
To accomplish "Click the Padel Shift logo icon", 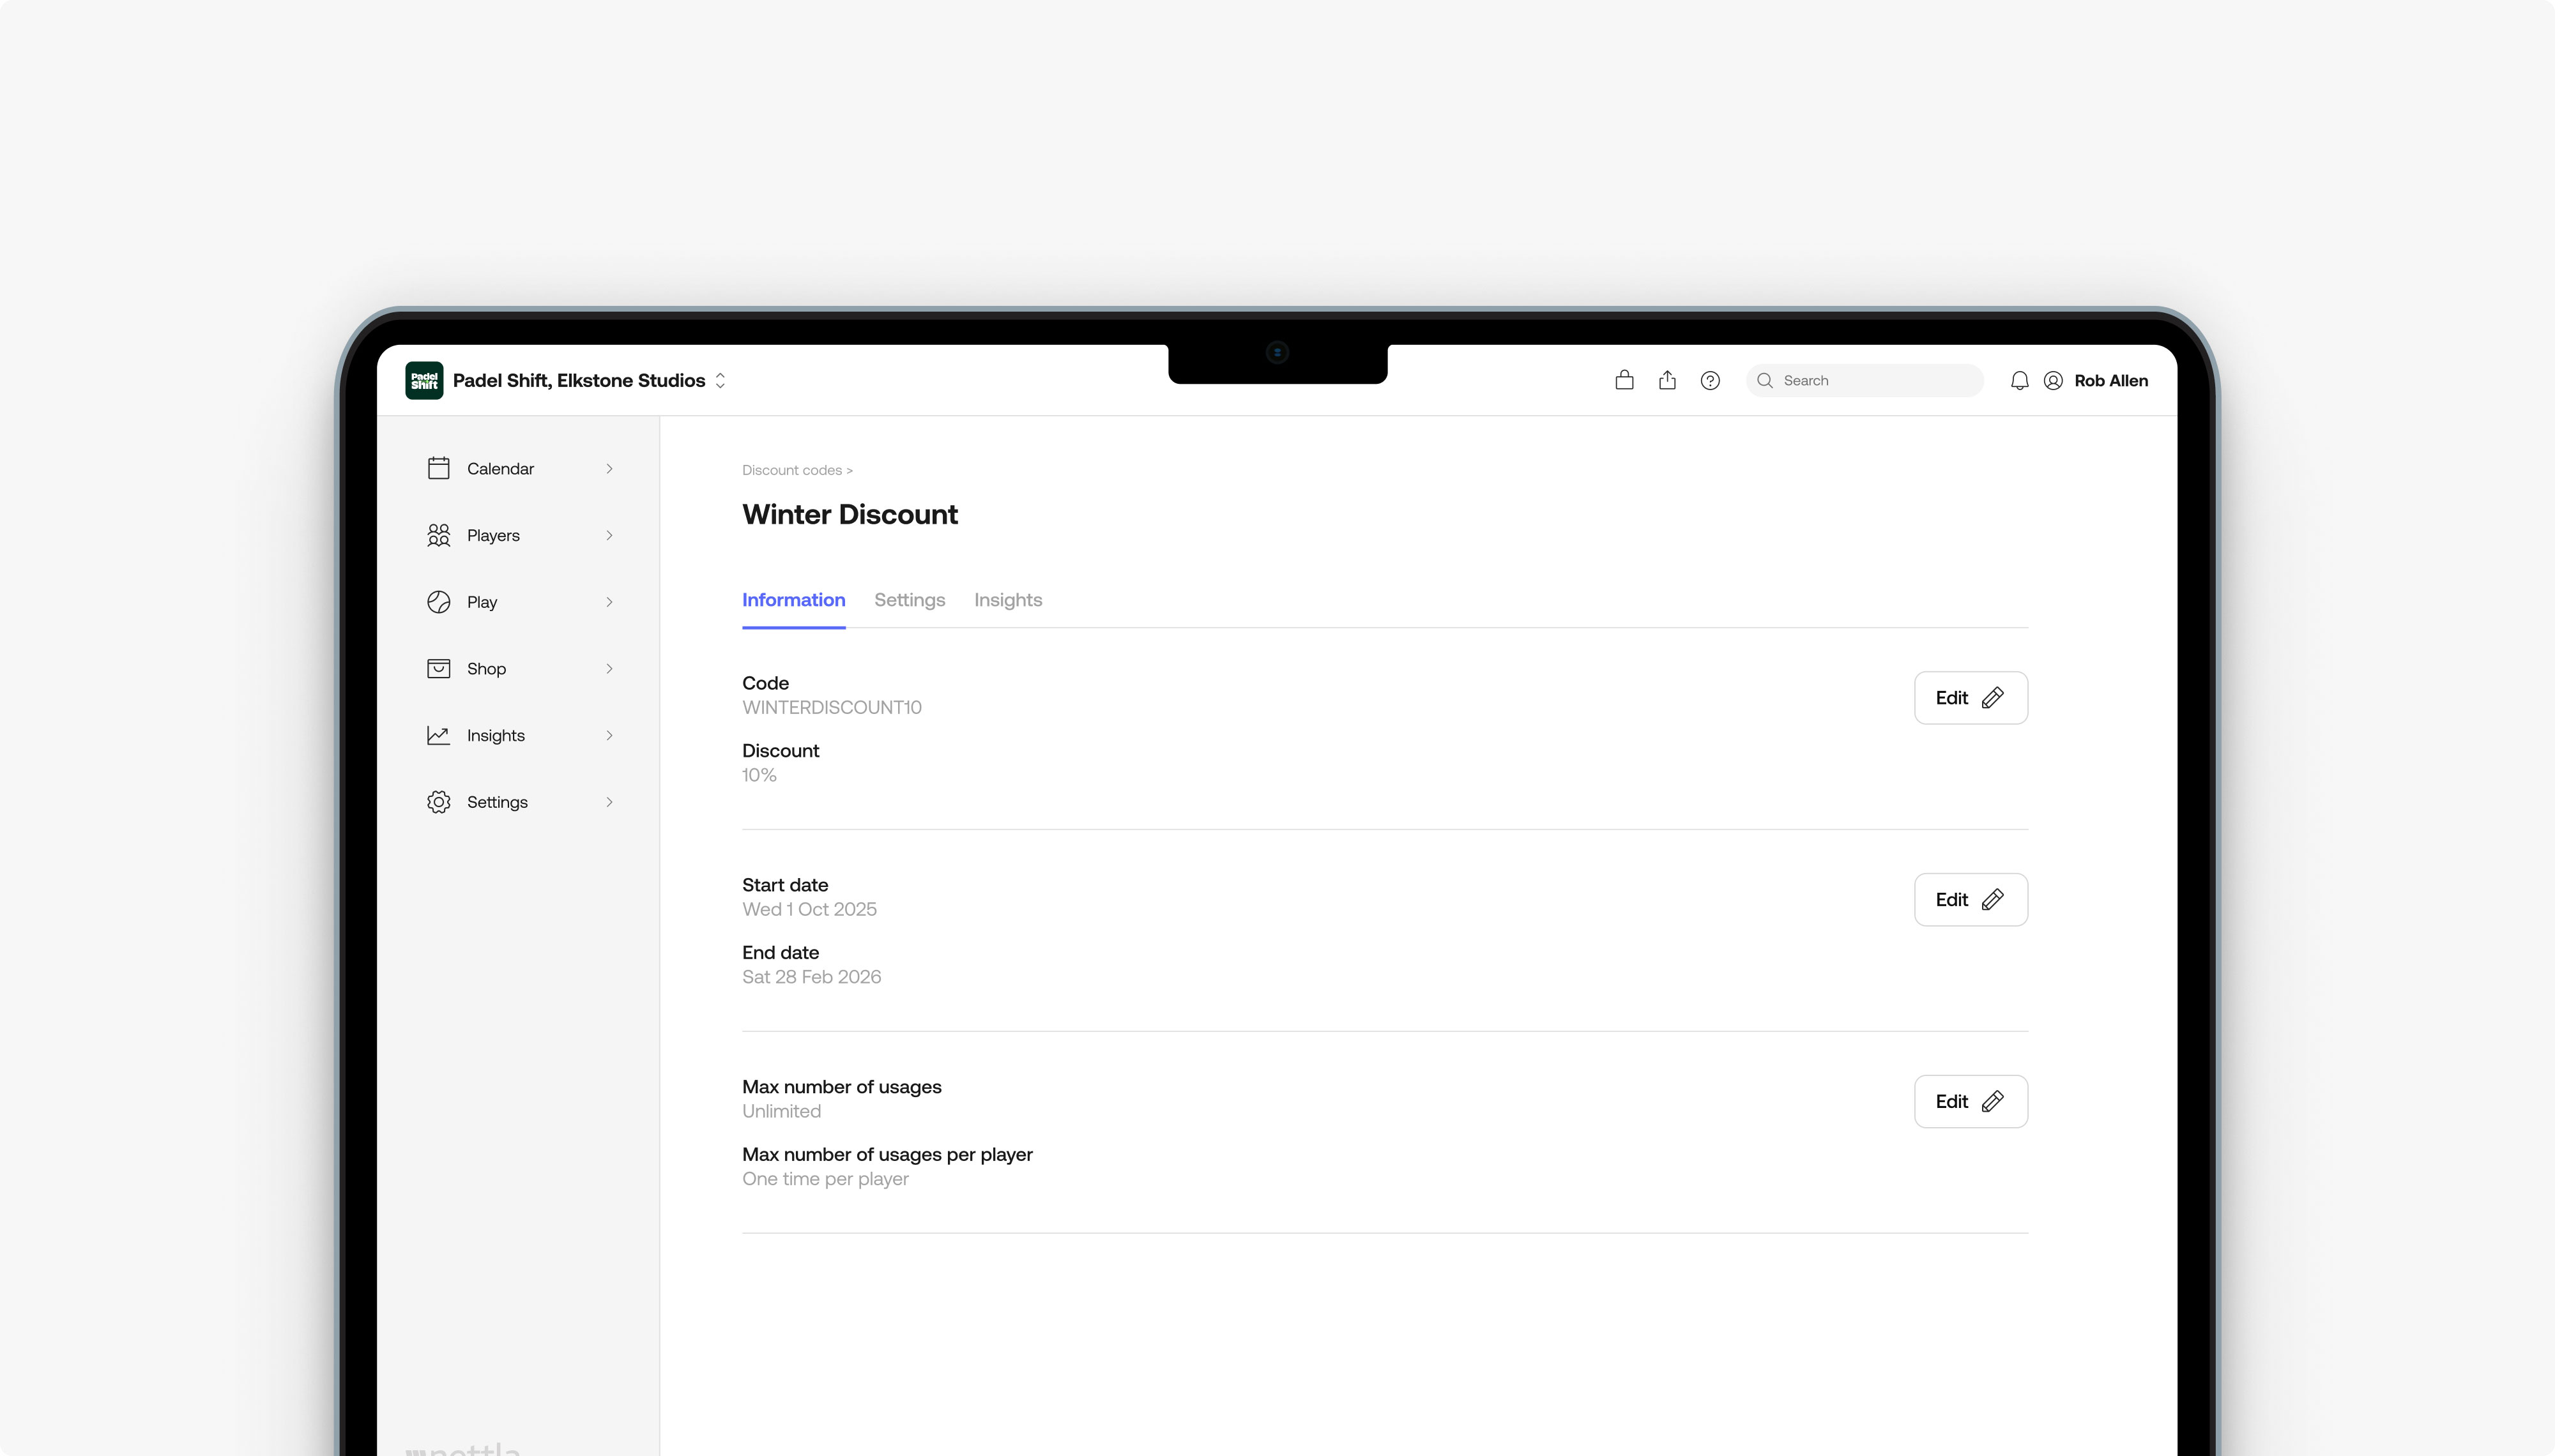I will (x=424, y=380).
